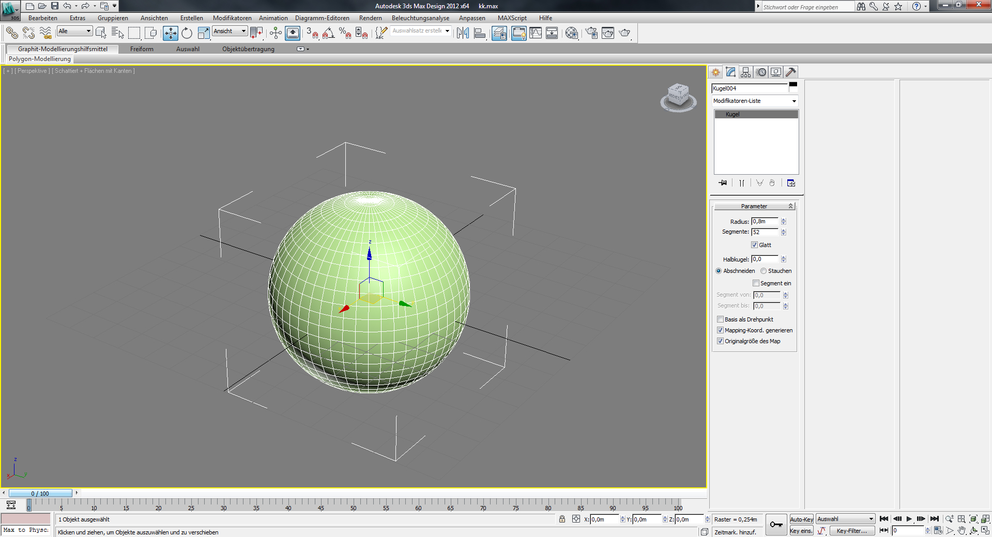
Task: Click the Unlink Selection icon
Action: (28, 33)
